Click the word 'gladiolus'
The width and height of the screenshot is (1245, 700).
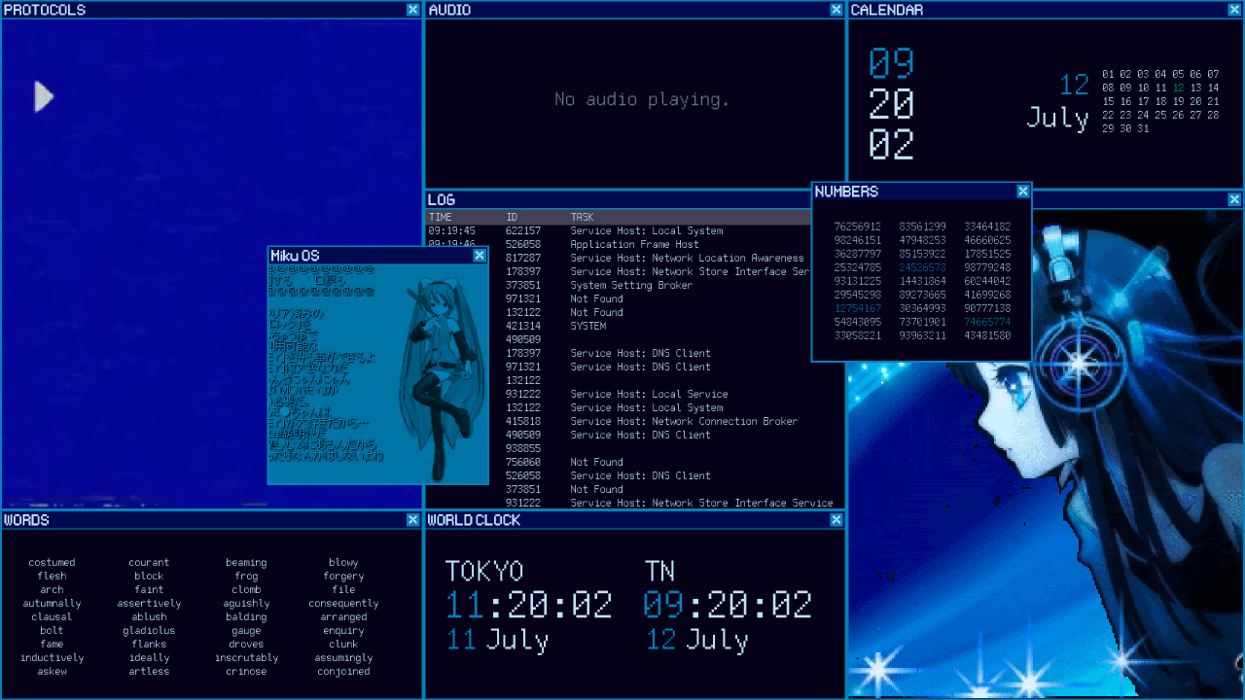(x=149, y=631)
